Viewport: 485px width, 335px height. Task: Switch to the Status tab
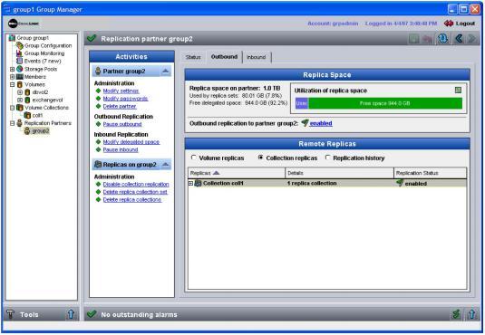(x=193, y=57)
